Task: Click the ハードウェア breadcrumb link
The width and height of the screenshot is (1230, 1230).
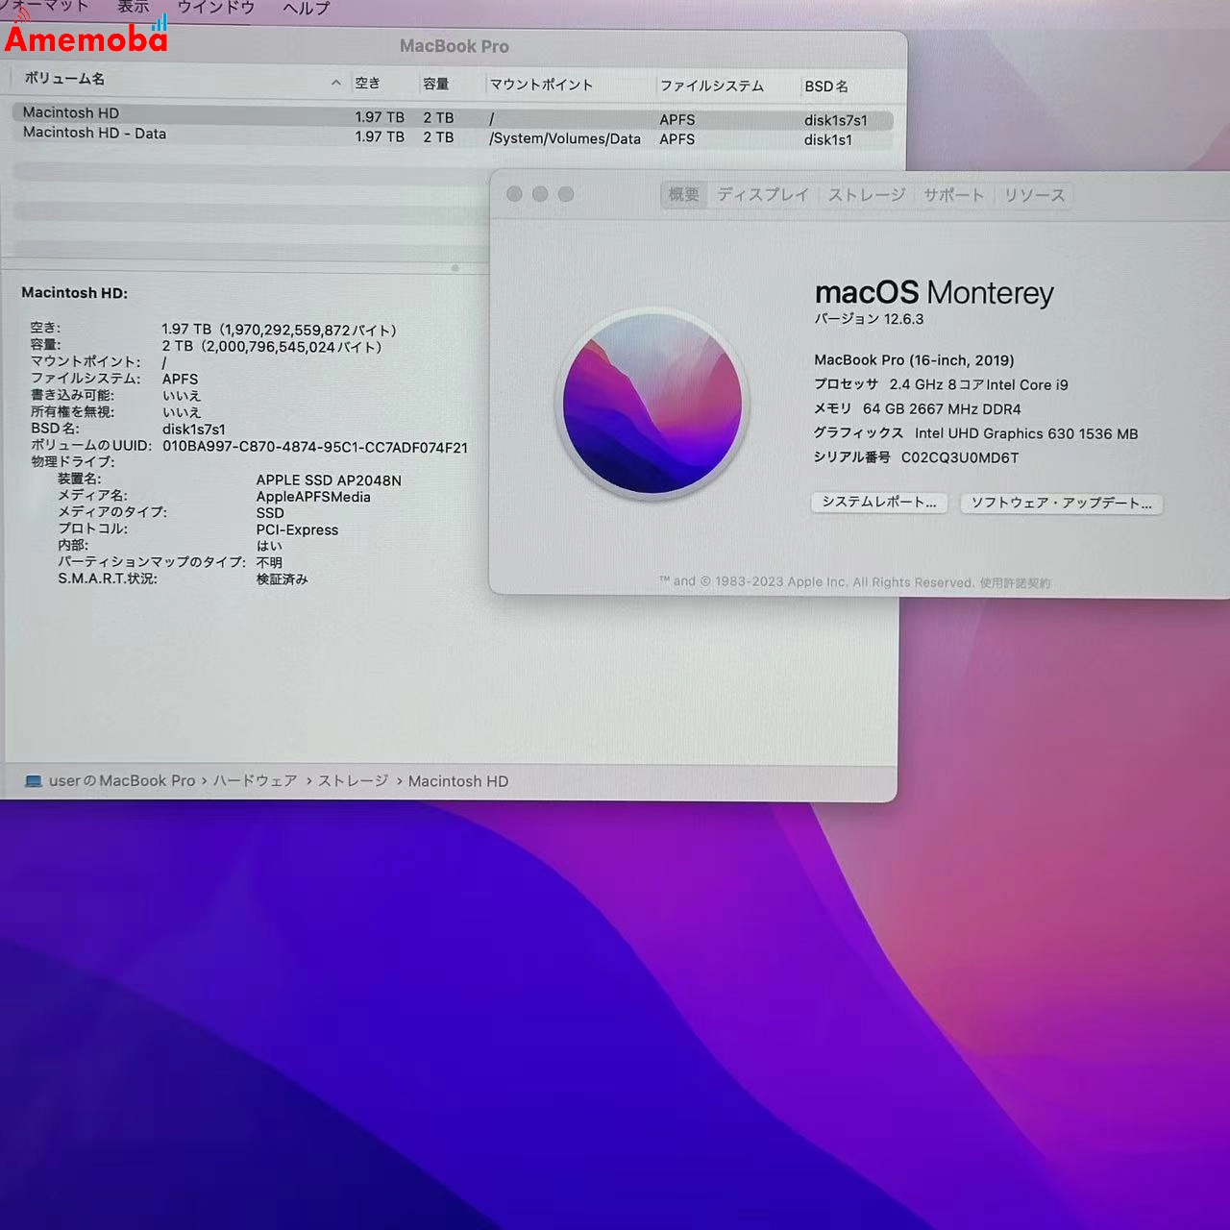Action: click(255, 781)
